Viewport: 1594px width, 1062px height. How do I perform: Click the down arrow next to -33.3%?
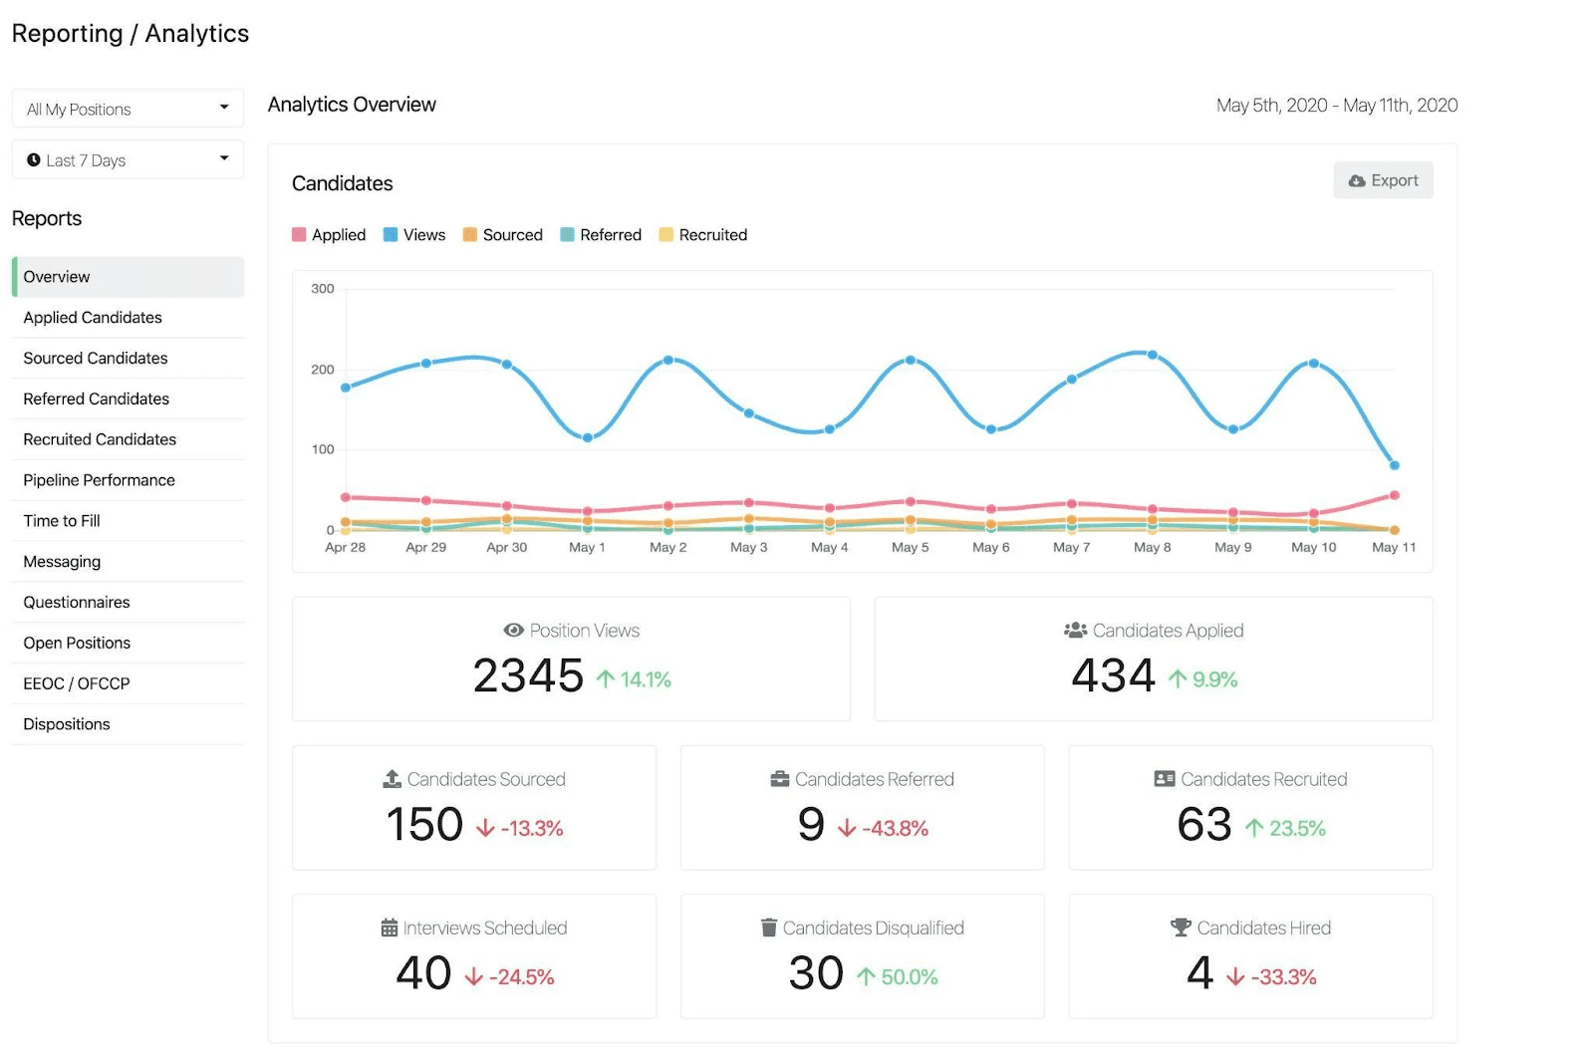(x=1235, y=976)
